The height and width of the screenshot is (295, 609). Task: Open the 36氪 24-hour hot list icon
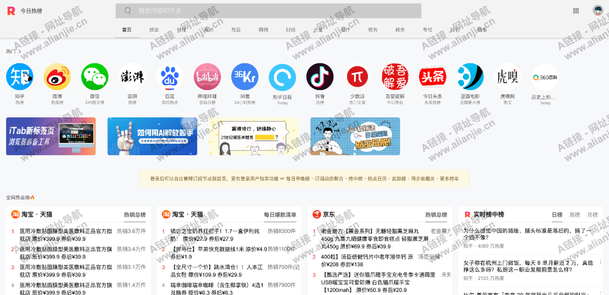tap(245, 77)
